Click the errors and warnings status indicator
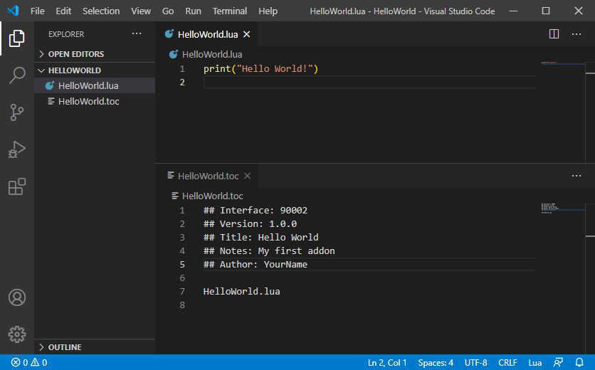This screenshot has height=370, width=595. 29,362
